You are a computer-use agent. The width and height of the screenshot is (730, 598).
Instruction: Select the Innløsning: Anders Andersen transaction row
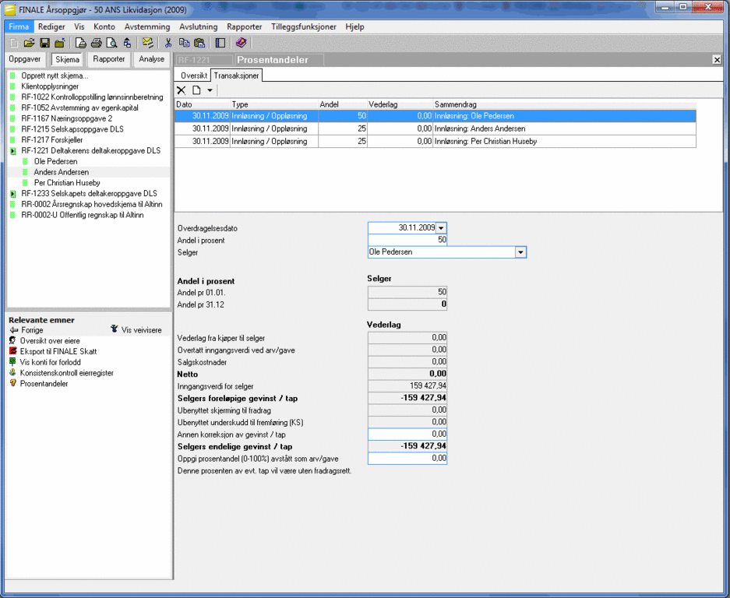(x=436, y=129)
